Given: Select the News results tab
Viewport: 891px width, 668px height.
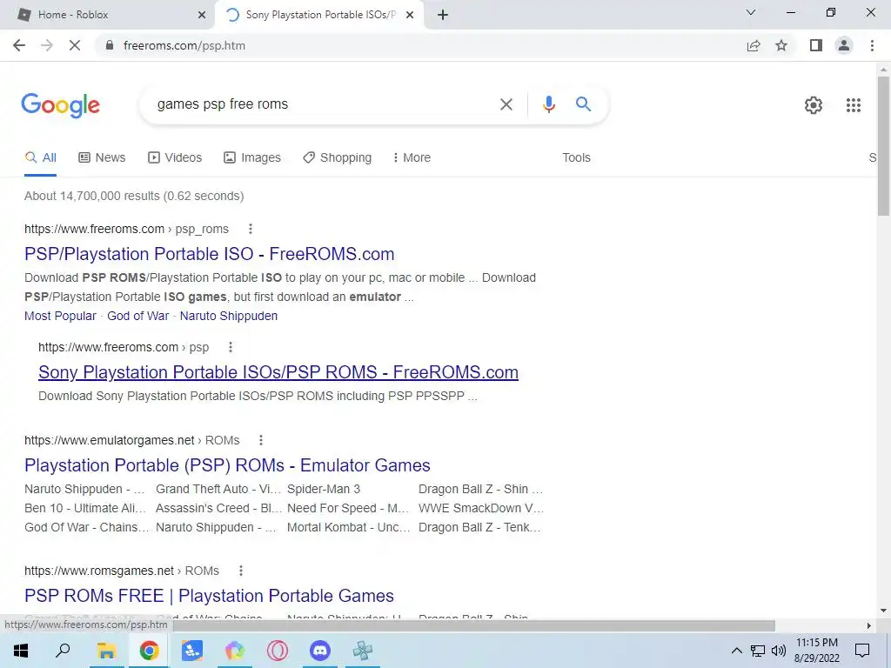Looking at the screenshot, I should point(102,158).
